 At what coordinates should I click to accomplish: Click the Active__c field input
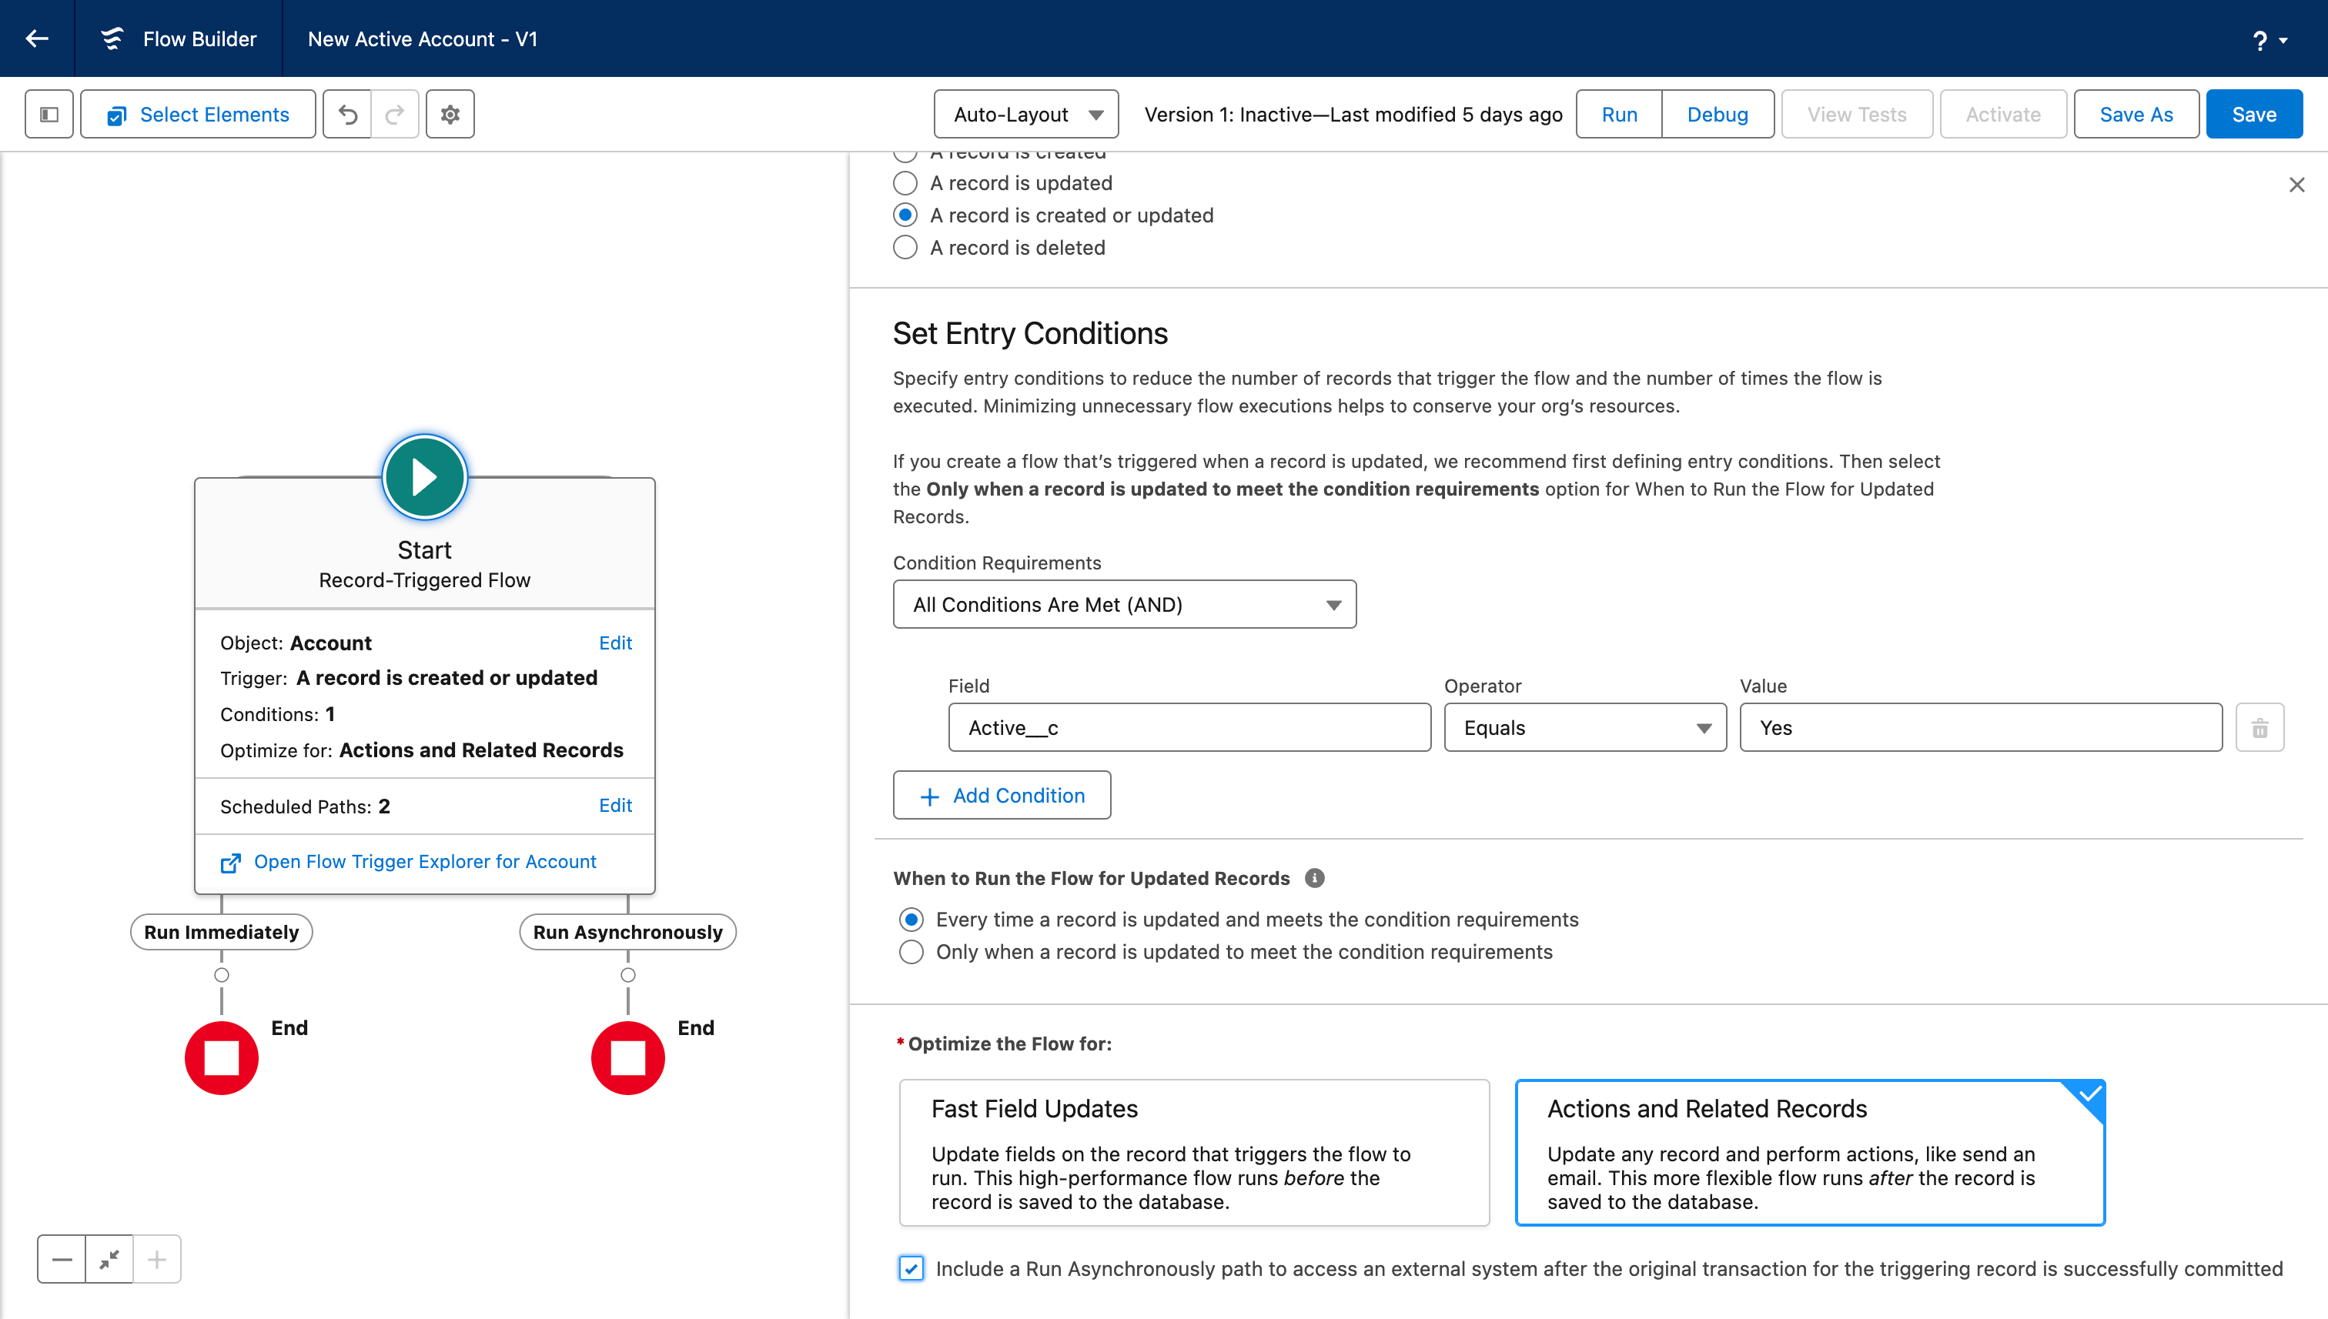[x=1189, y=727]
